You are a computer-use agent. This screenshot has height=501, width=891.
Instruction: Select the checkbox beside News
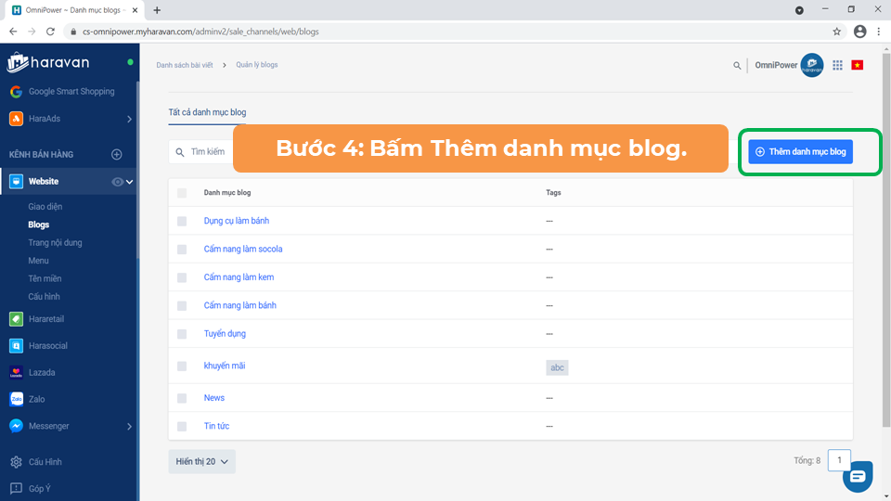click(182, 398)
